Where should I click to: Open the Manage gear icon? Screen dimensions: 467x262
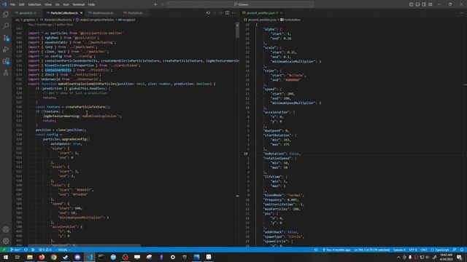[x=6, y=241]
